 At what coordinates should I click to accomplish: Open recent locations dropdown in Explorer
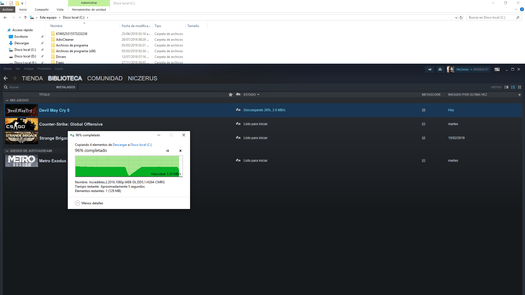point(20,17)
